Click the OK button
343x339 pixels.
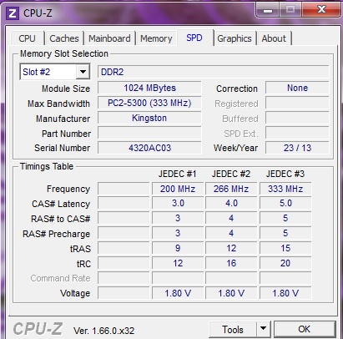click(x=305, y=329)
